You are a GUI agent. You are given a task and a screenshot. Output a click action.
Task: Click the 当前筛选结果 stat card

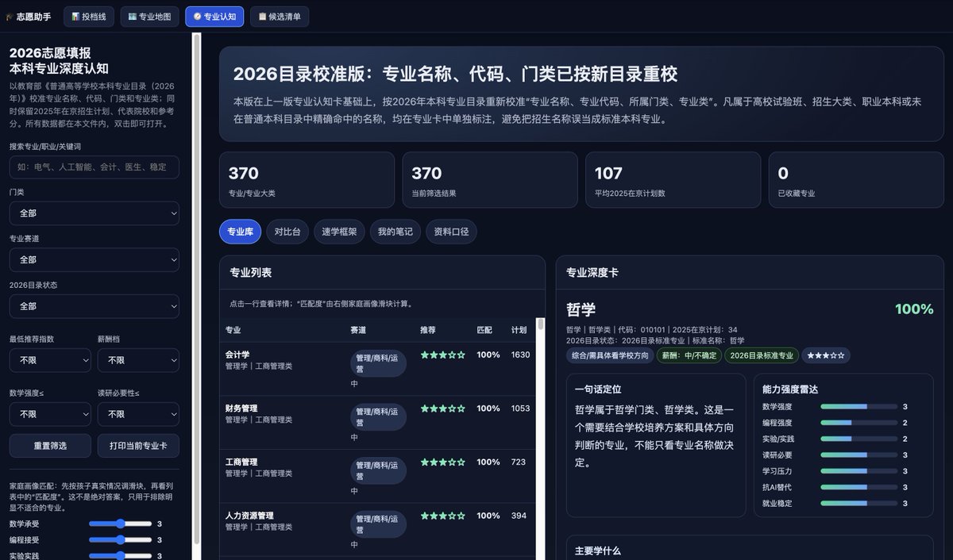click(490, 180)
